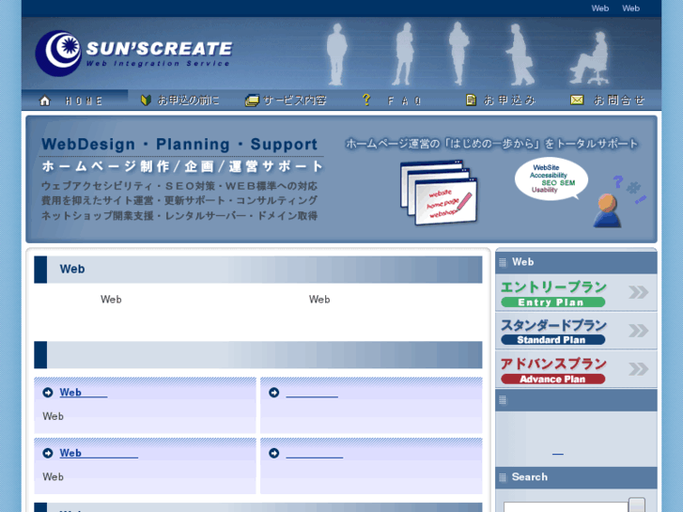Open the HOME navigation tab

74,101
